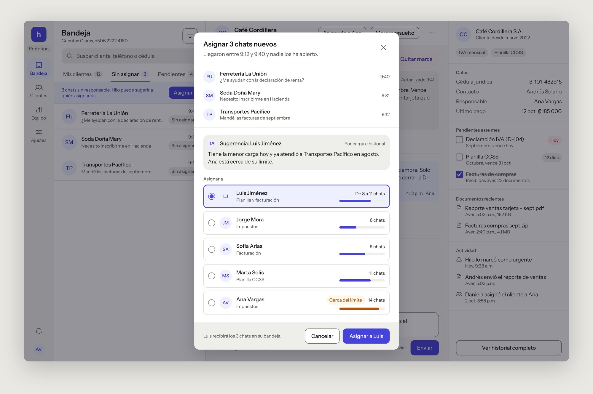Click the Buscar cliente search field
Image resolution: width=593 pixels, height=394 pixels.
[x=128, y=56]
